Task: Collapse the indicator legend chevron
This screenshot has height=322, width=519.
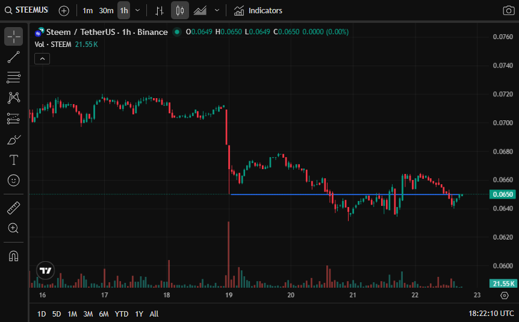Action: [42, 59]
